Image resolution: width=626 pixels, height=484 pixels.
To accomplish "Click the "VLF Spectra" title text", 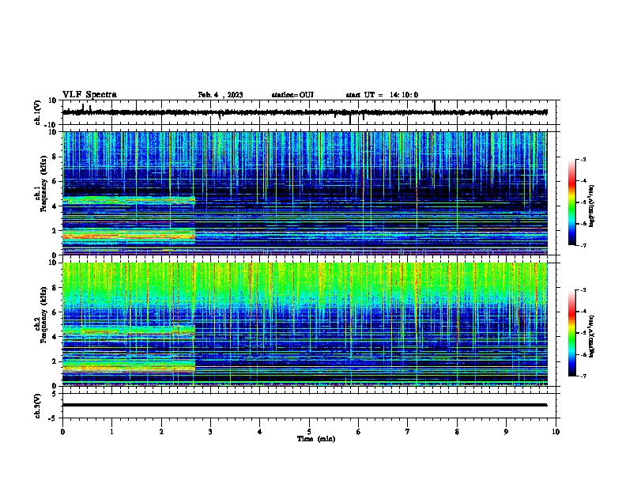I will pyautogui.click(x=89, y=95).
